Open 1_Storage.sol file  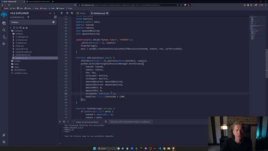pos(22,37)
